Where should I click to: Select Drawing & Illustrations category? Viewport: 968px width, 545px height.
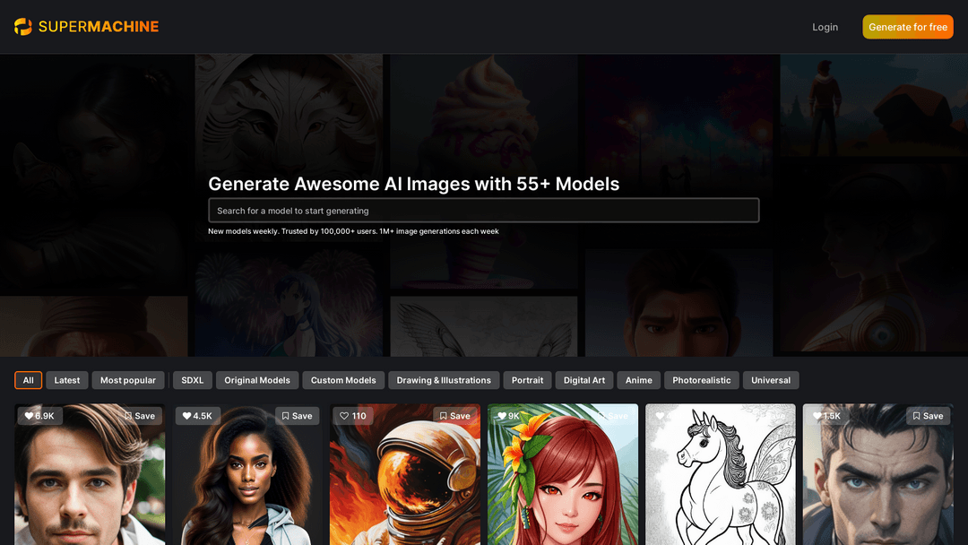[444, 380]
